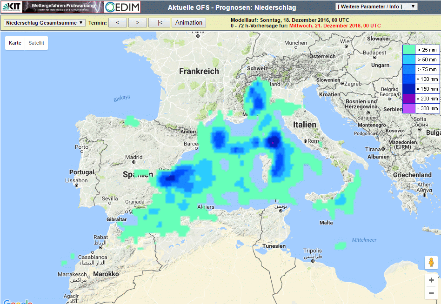This screenshot has height=304, width=441.
Task: Open the Niederschlag Gesamtsumme dropdown
Action: [x=45, y=23]
